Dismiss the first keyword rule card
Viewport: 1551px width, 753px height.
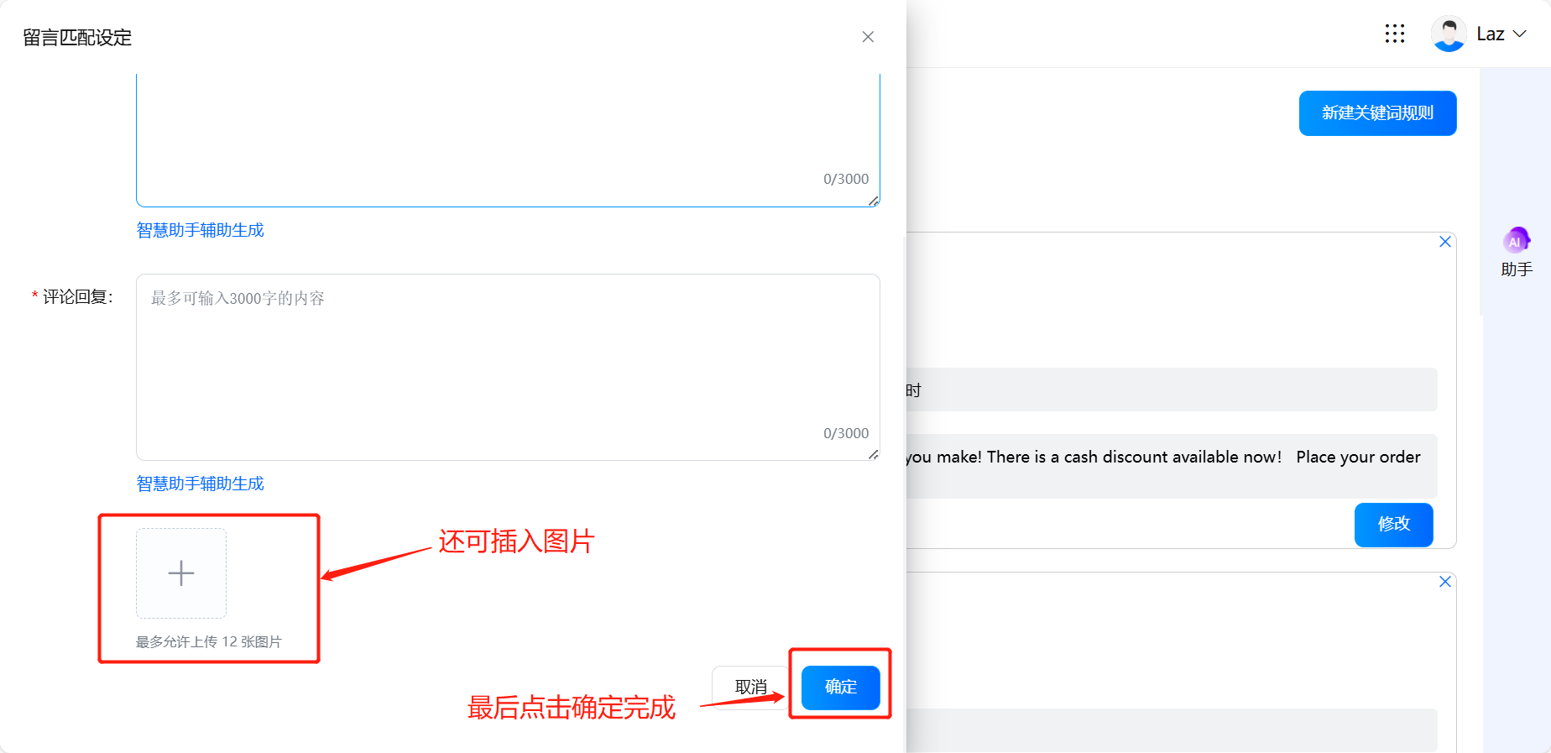click(x=1444, y=242)
